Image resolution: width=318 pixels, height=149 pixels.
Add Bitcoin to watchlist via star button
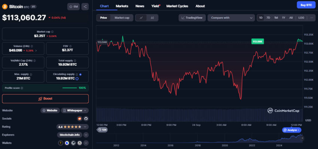74,7
